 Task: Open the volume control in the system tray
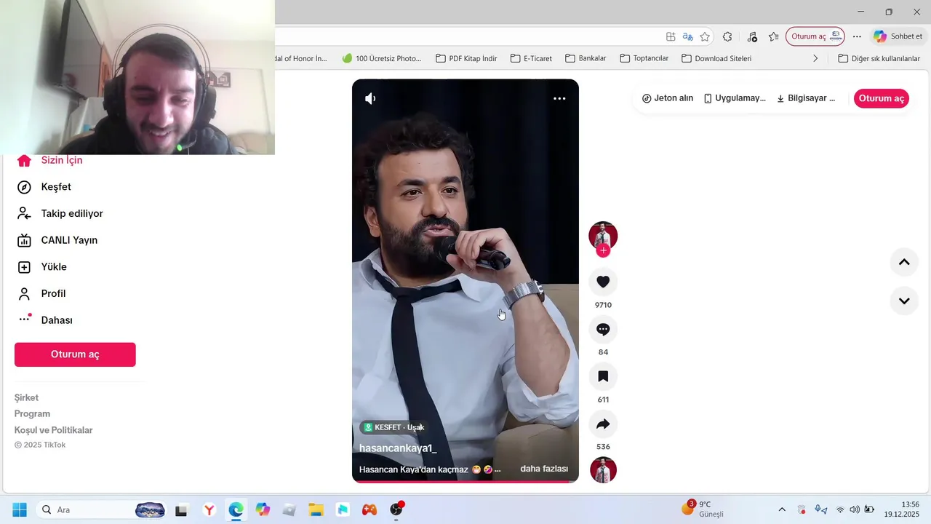pos(854,509)
